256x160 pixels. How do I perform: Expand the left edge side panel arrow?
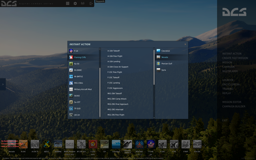click(3, 84)
